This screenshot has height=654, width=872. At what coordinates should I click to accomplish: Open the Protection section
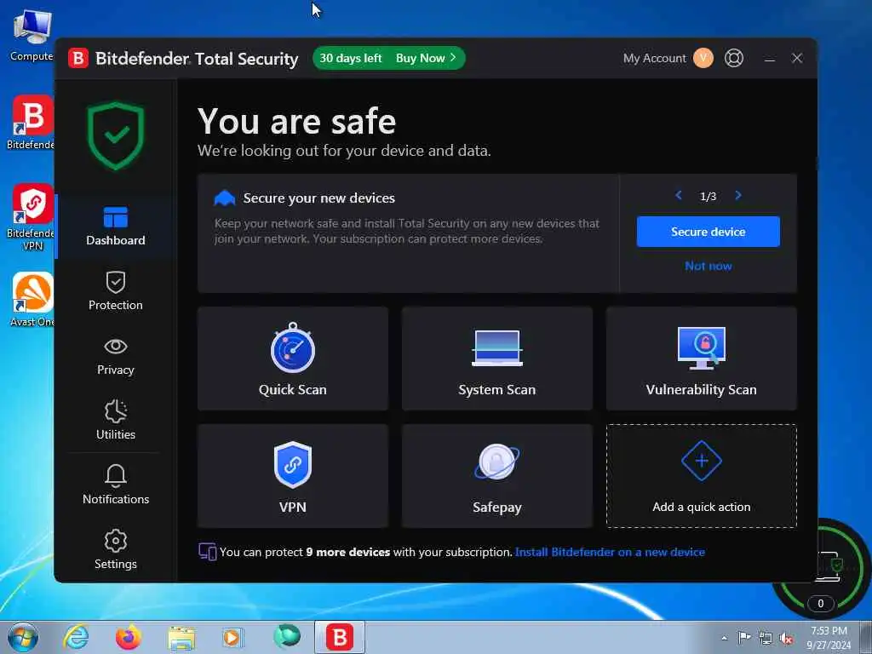[x=116, y=291]
